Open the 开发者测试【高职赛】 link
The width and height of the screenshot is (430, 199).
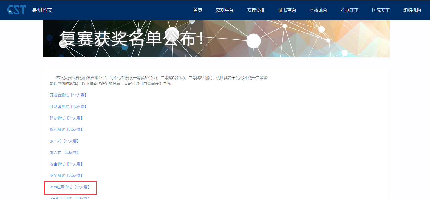[x=68, y=107]
